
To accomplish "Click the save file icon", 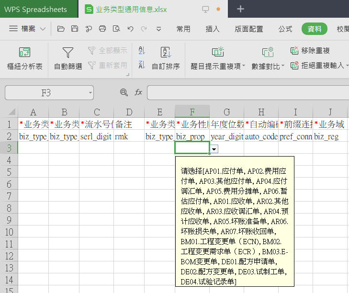I will (75, 29).
